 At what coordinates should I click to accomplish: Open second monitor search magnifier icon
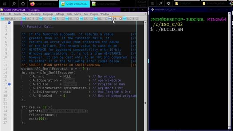(160, 3)
